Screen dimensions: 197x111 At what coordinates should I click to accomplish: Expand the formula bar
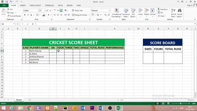[x=195, y=24]
